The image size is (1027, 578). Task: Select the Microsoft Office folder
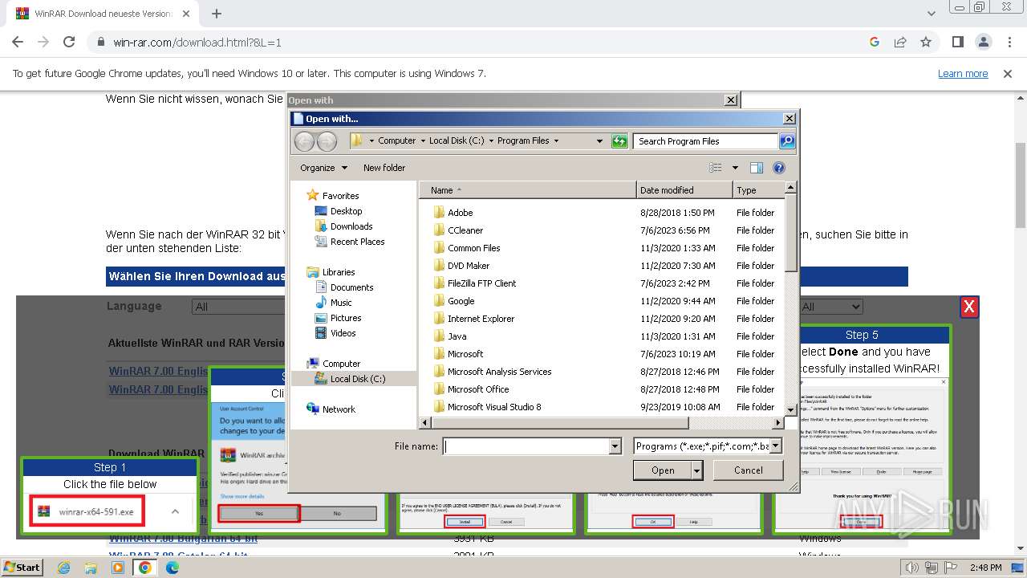click(x=478, y=389)
